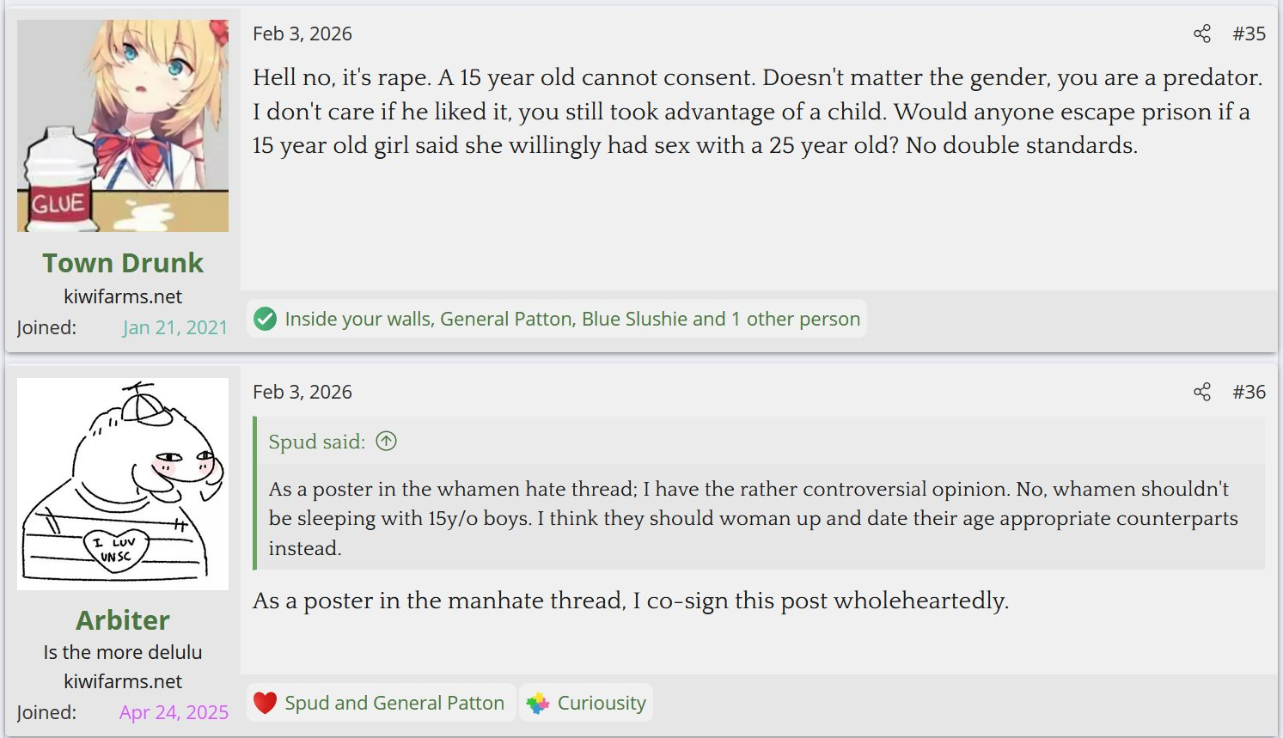The height and width of the screenshot is (738, 1283).
Task: Open the #36 post permalink
Action: (1249, 392)
